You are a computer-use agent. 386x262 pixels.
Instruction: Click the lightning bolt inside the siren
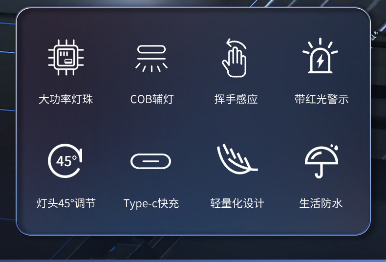click(x=320, y=61)
